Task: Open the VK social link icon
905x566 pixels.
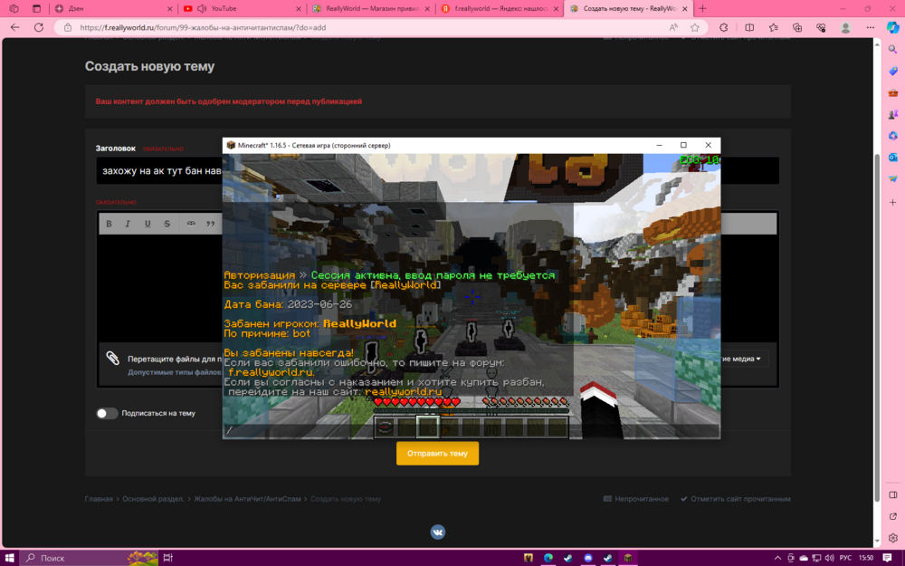Action: (x=437, y=532)
